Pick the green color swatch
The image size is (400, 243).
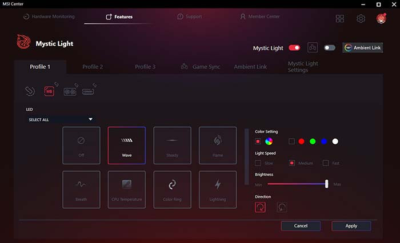pyautogui.click(x=313, y=141)
